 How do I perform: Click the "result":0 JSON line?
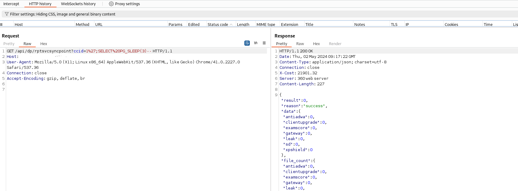[x=294, y=101]
